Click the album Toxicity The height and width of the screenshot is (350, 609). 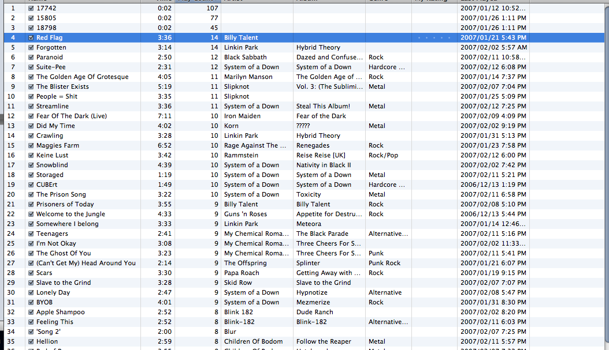(309, 194)
